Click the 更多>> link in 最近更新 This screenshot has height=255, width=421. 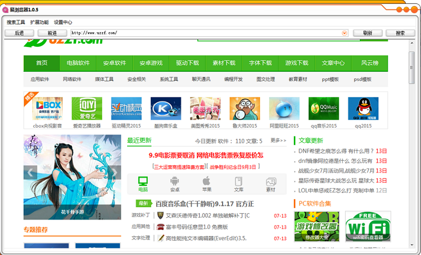(278, 140)
